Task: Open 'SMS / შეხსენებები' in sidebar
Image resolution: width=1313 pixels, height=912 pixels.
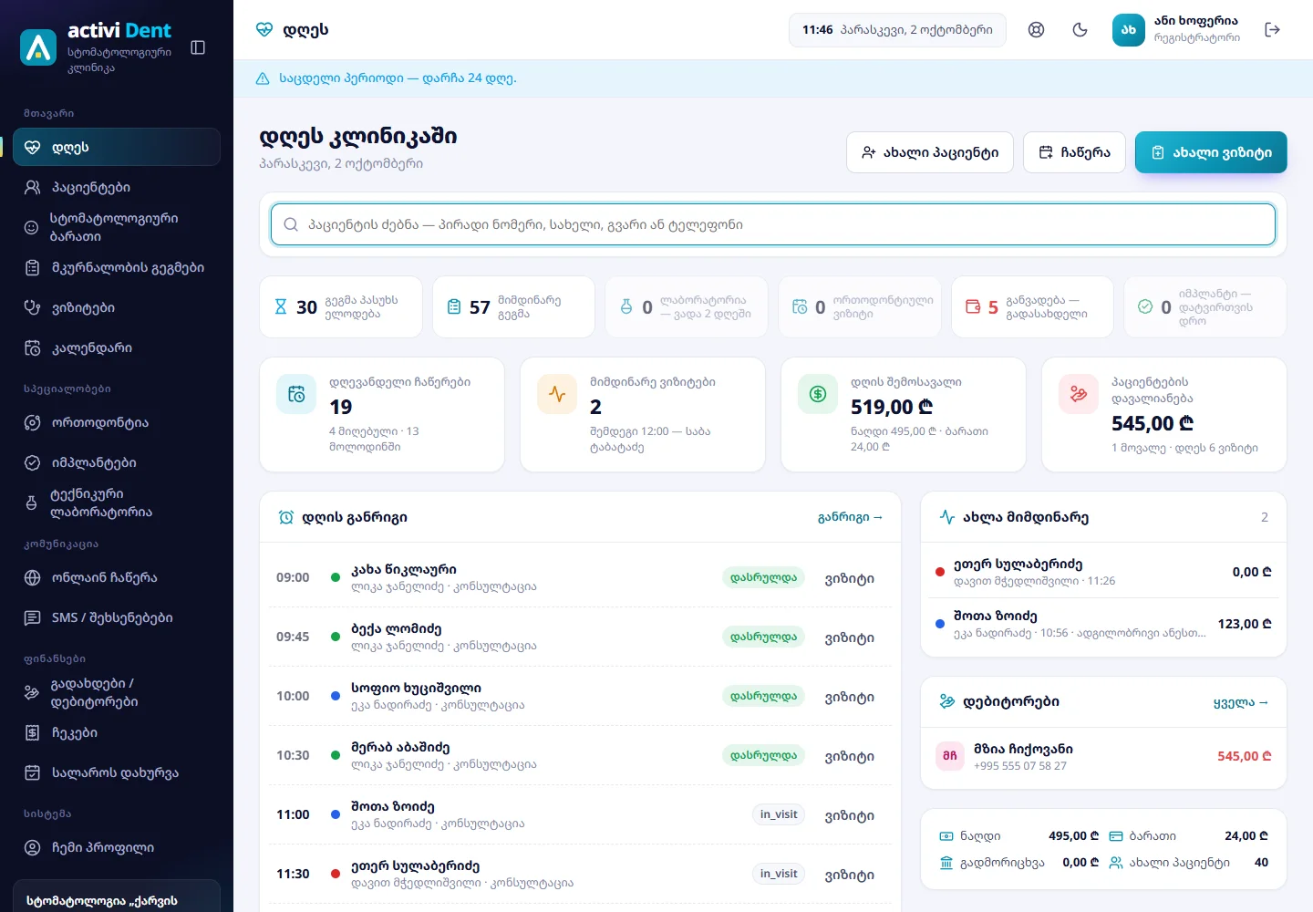Action: [x=117, y=617]
